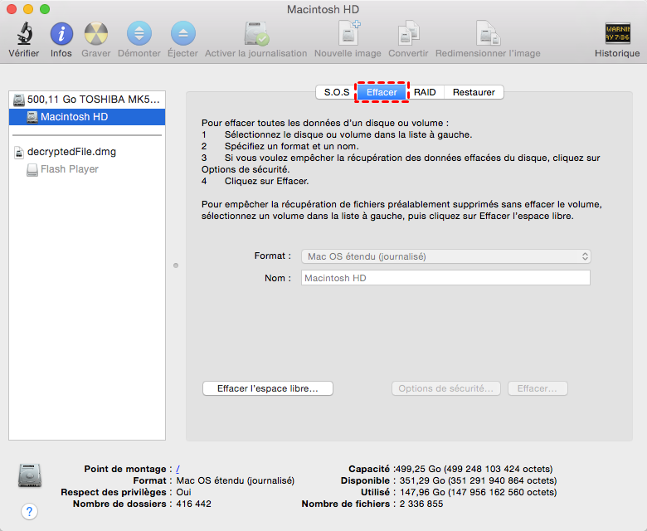Create a Nouvelle image from toolbar

click(x=348, y=34)
